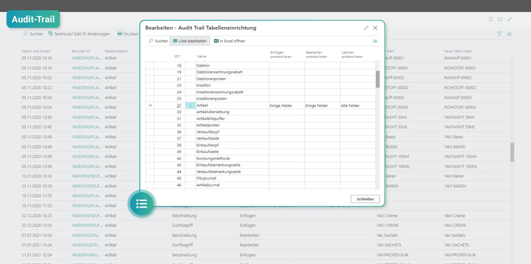This screenshot has height=264, width=531.
Task: Click the Name column header
Action: [x=202, y=56]
